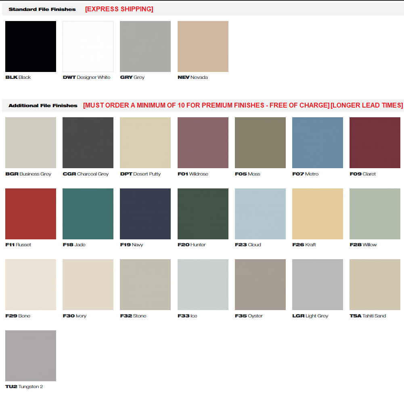Pick the Hunter green swatch
Image resolution: width=404 pixels, height=393 pixels.
203,214
